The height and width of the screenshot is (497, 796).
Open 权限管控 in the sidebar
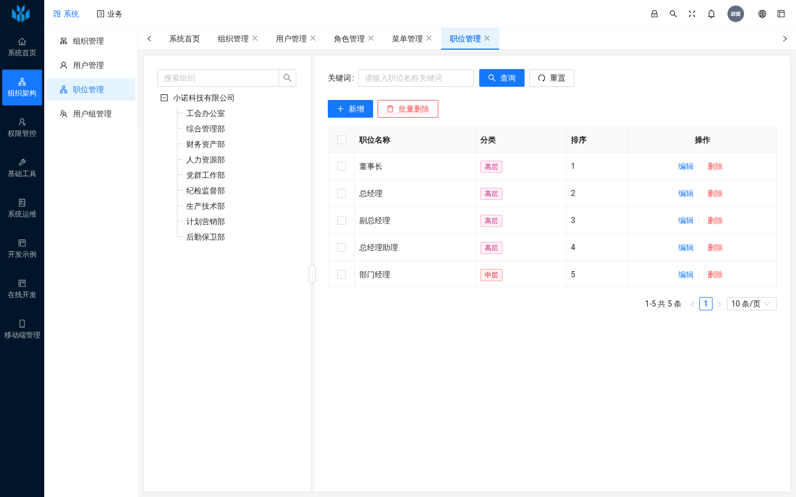[x=22, y=128]
